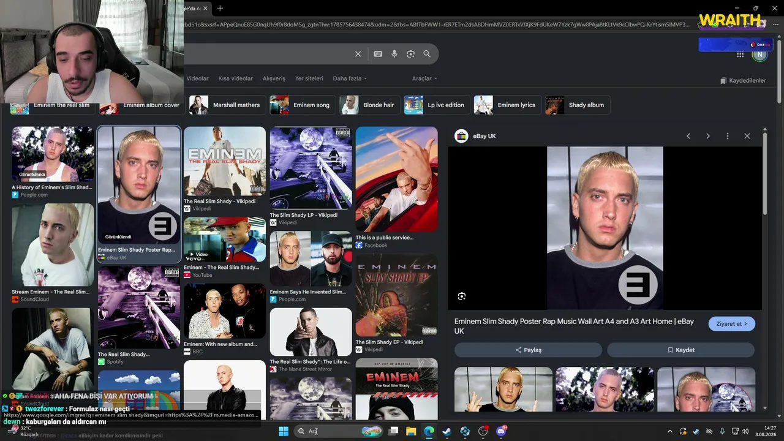Image resolution: width=784 pixels, height=441 pixels.
Task: Open the 'Kaydedilenler' saved items link
Action: (x=743, y=80)
